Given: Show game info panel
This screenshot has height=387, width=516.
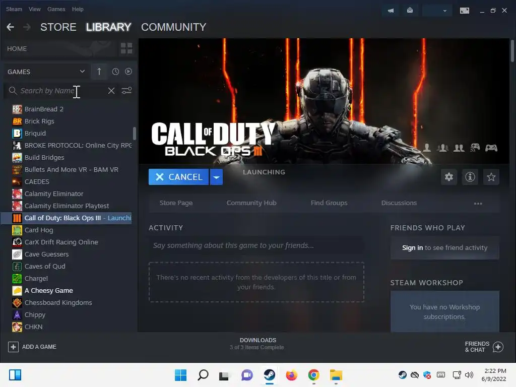Looking at the screenshot, I should click(x=470, y=177).
